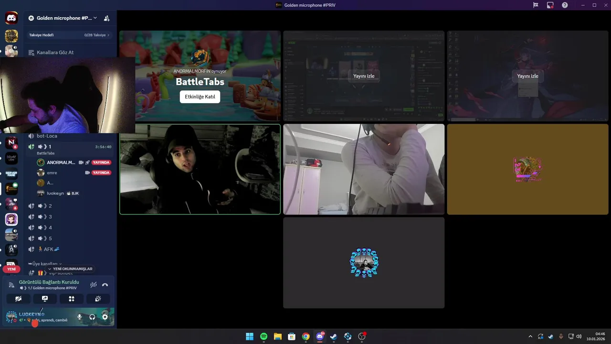Open connection signal info icon

(11, 285)
